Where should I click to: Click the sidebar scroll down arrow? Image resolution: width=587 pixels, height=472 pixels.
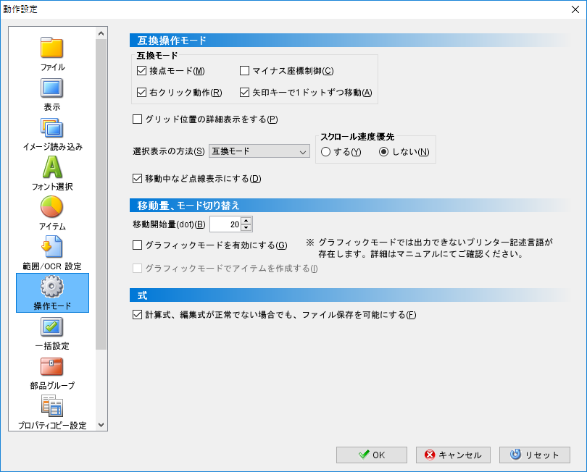[101, 424]
